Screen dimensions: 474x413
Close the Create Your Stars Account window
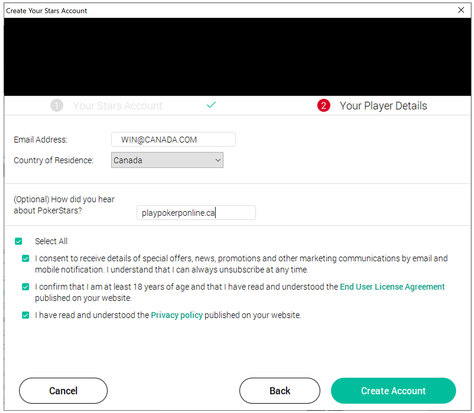pyautogui.click(x=461, y=10)
